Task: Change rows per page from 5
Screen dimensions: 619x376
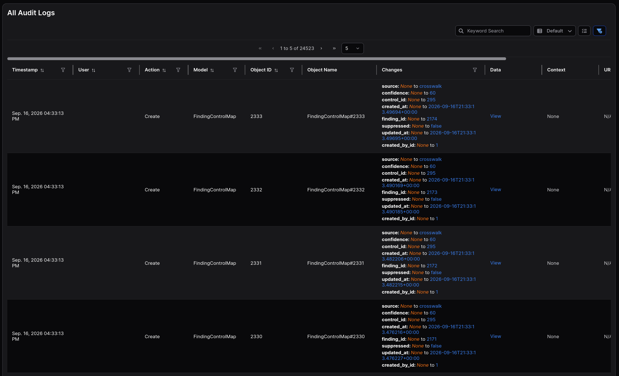Action: (x=352, y=48)
